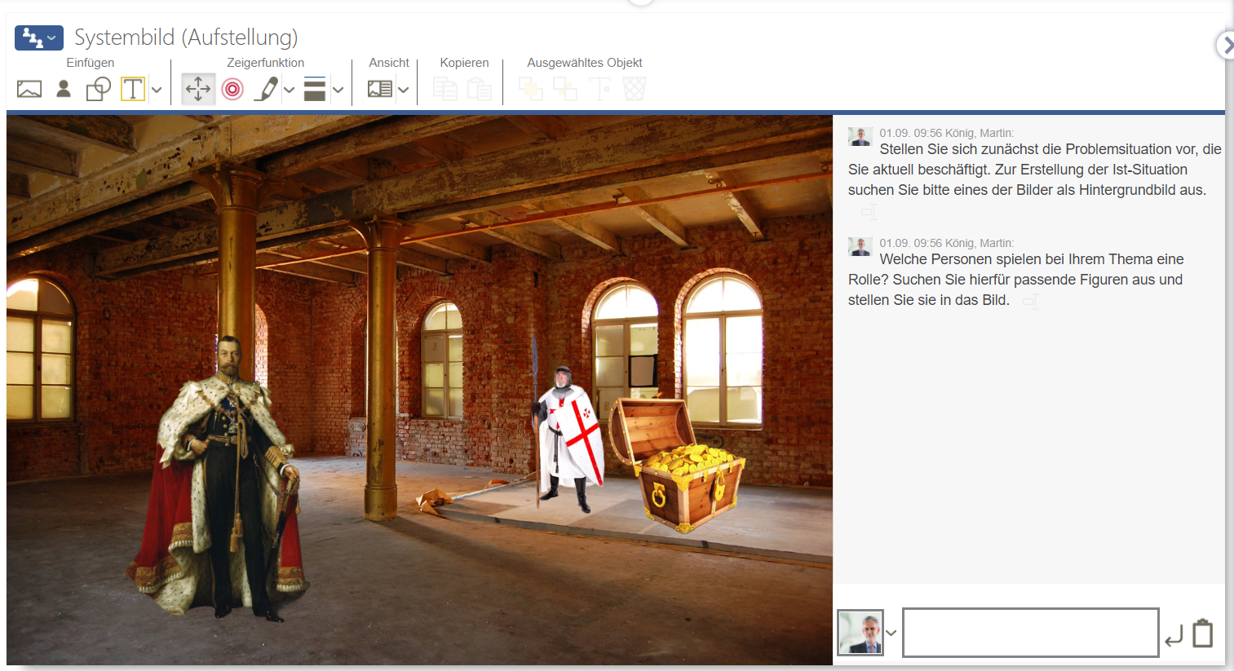Click the chat message input field
This screenshot has width=1234, height=671.
(x=1031, y=632)
